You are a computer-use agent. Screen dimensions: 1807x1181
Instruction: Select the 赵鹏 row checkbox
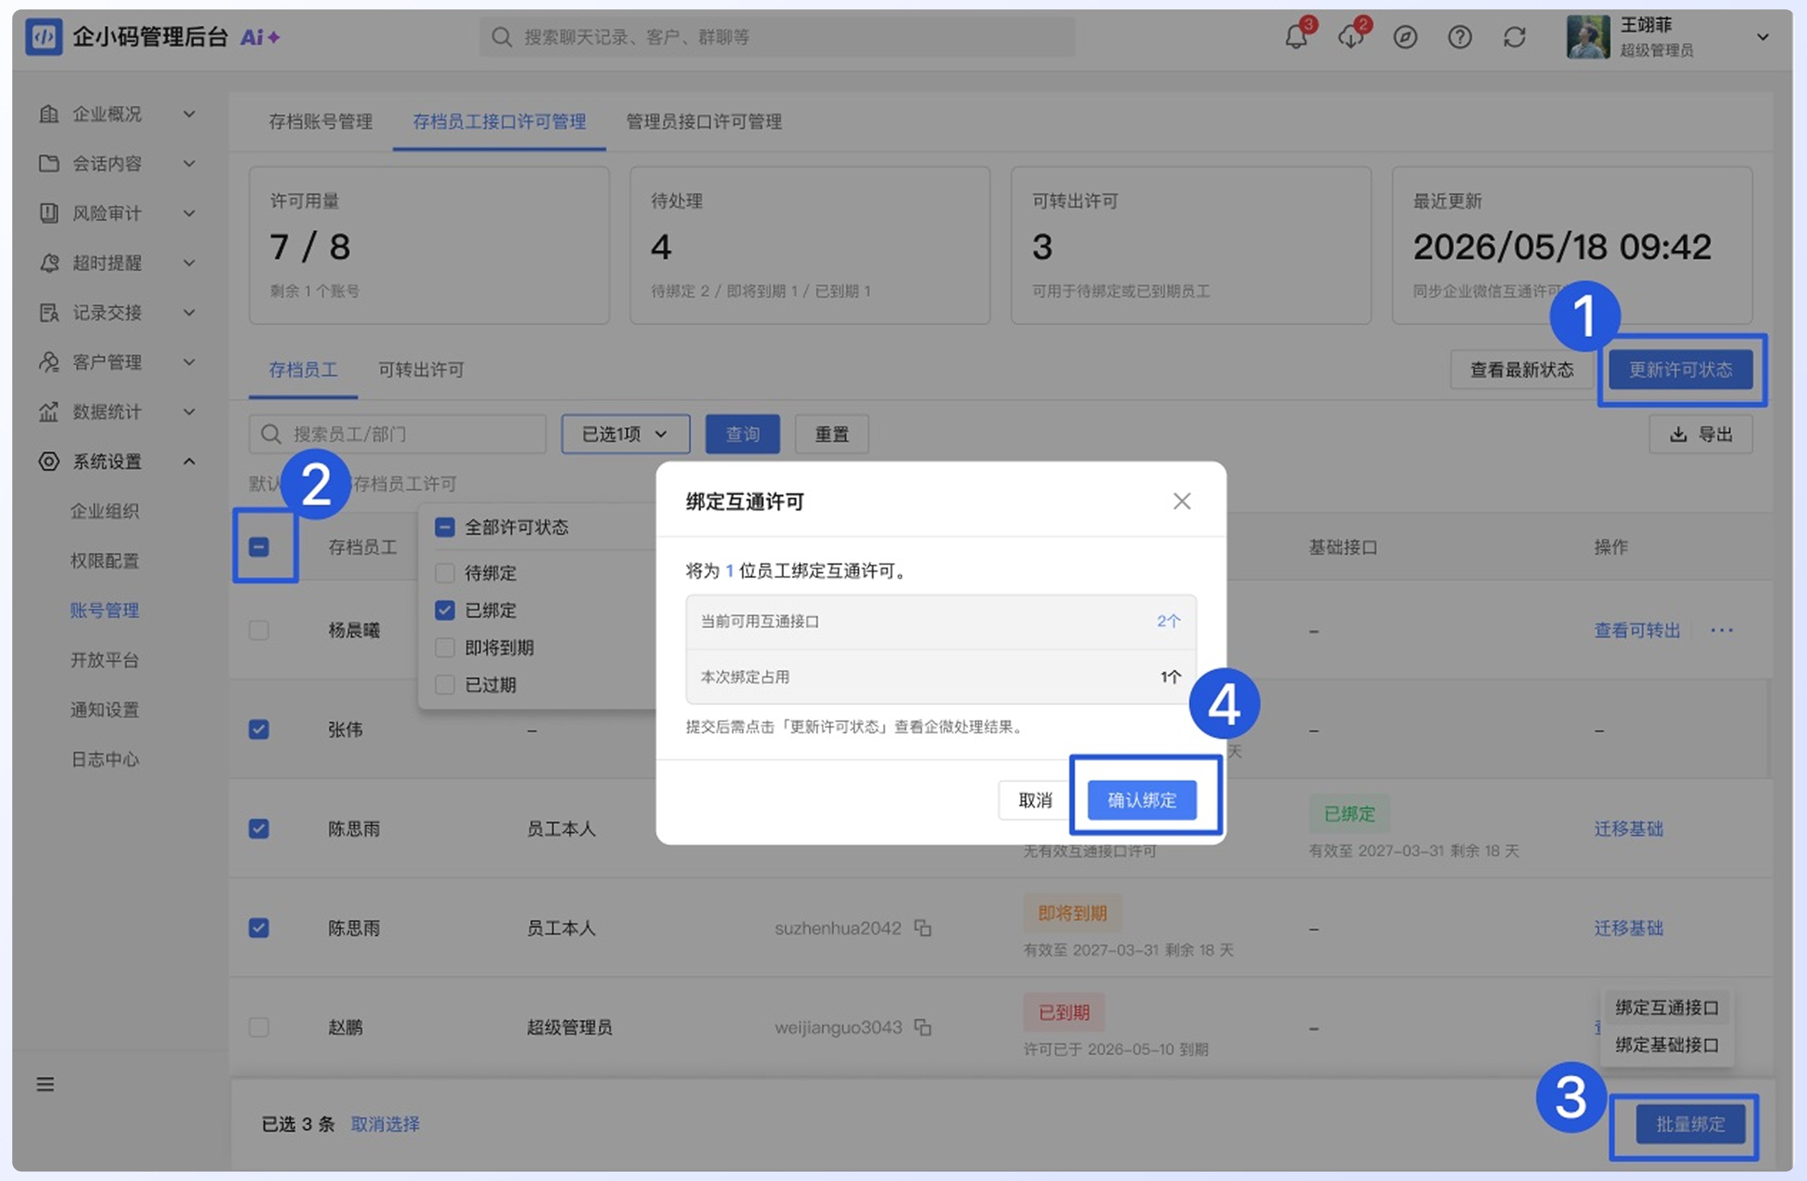(x=259, y=1027)
